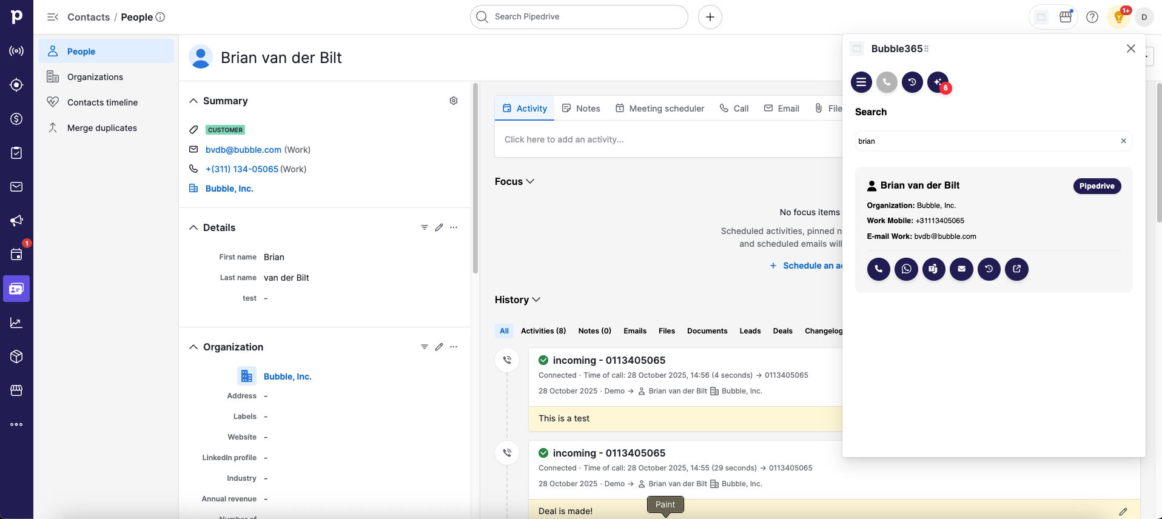
Task: Click the Search Pipedrive field
Action: click(x=579, y=17)
